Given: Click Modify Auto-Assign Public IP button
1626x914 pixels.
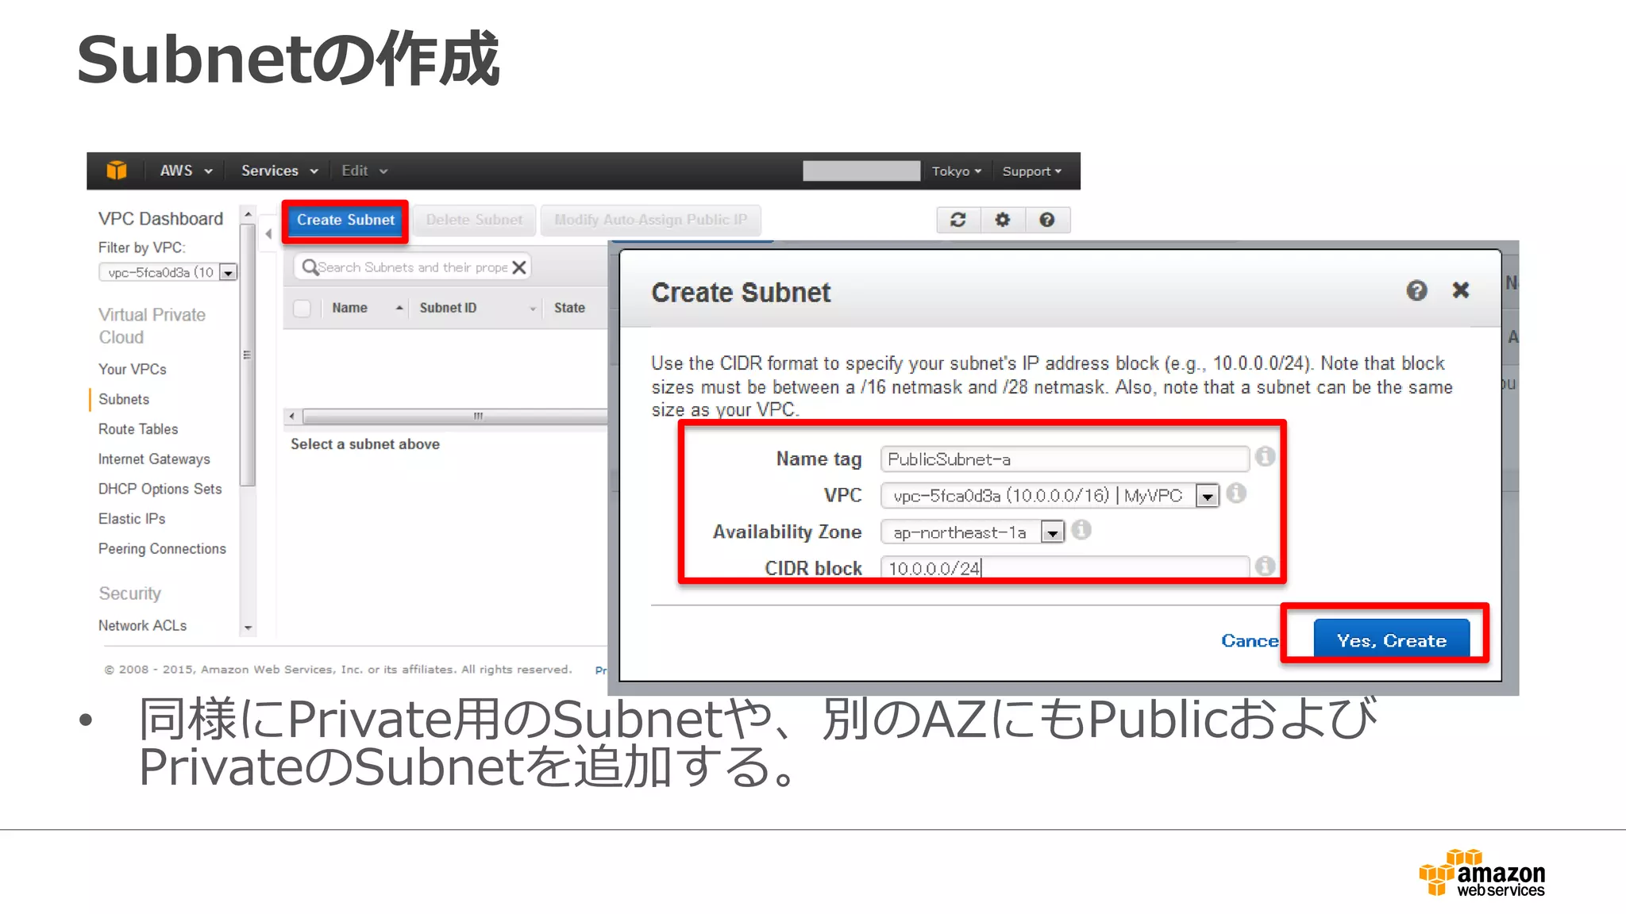Looking at the screenshot, I should click(x=651, y=220).
